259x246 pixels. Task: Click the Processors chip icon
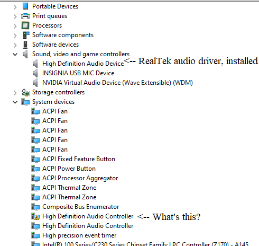pos(25,25)
